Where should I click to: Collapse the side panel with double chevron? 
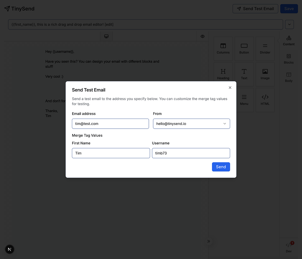click(x=208, y=241)
